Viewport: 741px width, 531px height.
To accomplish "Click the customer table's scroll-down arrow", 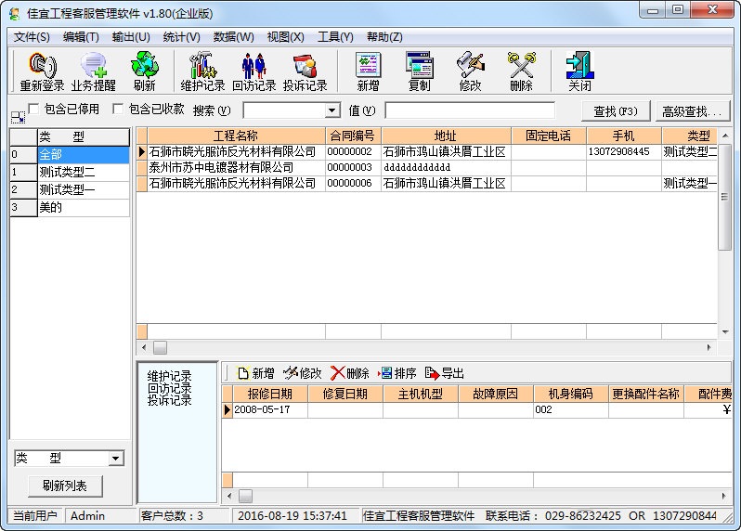I will pyautogui.click(x=725, y=332).
